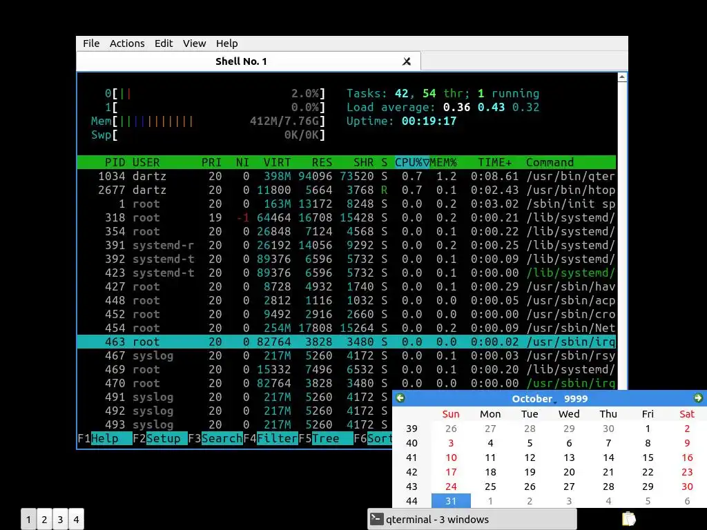Open the Help menu

point(226,43)
